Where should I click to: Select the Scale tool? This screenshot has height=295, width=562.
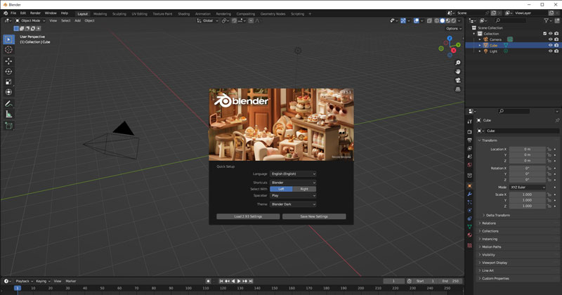[8, 81]
